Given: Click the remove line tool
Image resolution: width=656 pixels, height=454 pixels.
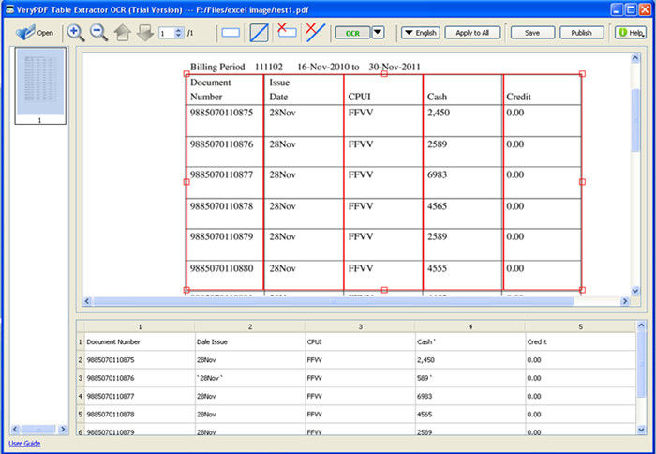Looking at the screenshot, I should coord(315,33).
